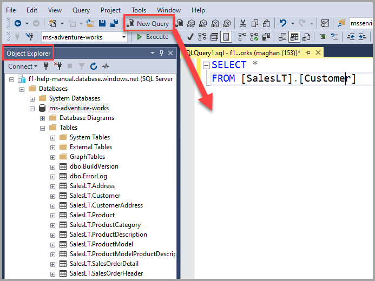This screenshot has width=375, height=281.
Task: Click the Disconnect icon in Object Explorer
Action: pyautogui.click(x=58, y=66)
